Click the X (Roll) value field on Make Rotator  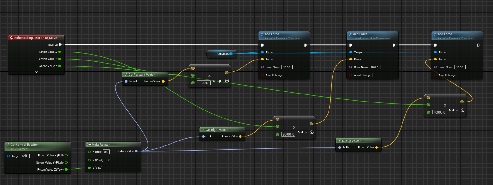click(106, 152)
